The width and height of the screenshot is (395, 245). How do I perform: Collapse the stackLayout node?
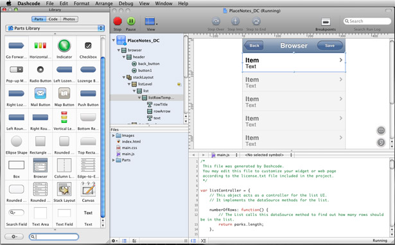[x=124, y=77]
